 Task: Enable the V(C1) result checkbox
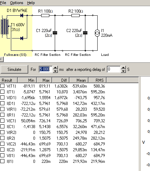coord(2,121)
